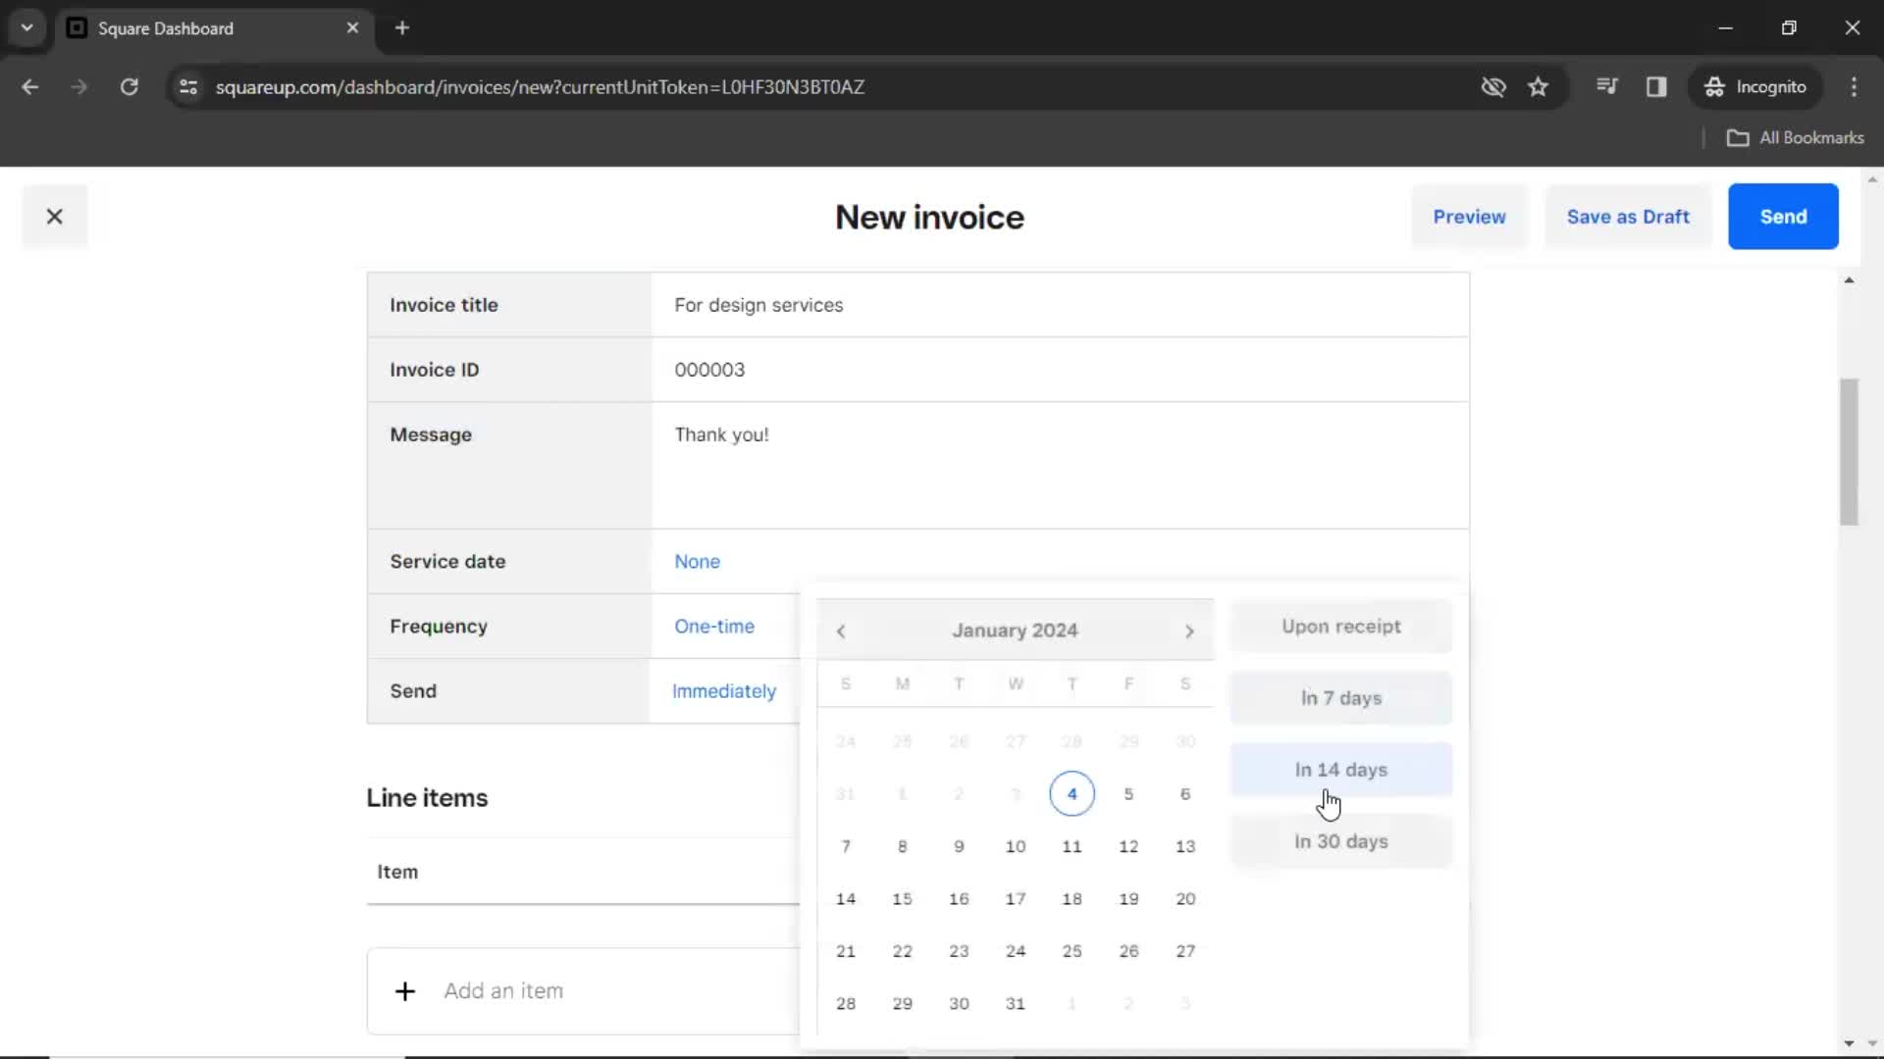Click the browser refresh icon

(129, 86)
